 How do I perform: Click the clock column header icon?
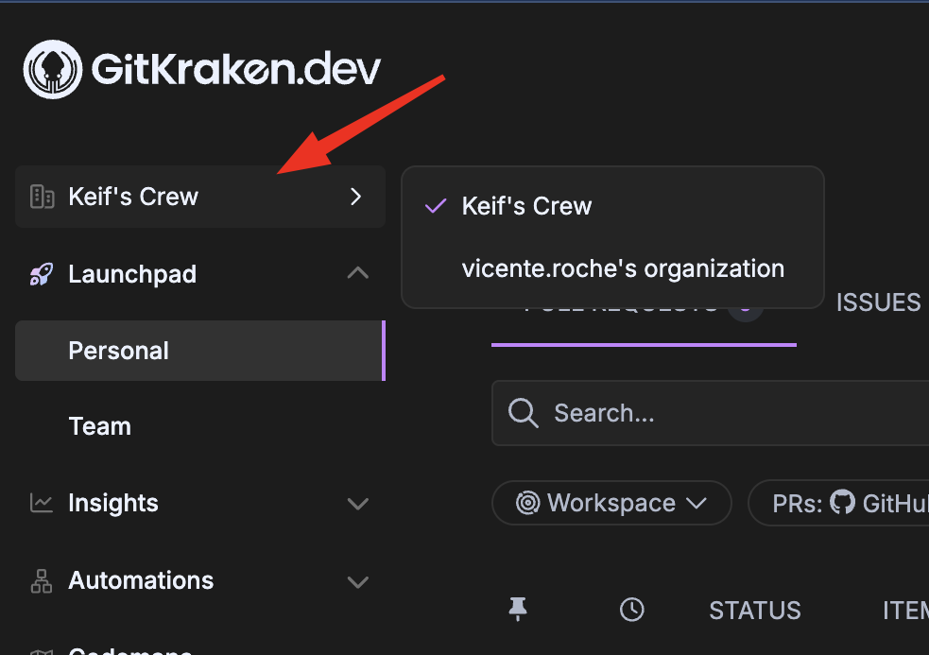tap(632, 610)
